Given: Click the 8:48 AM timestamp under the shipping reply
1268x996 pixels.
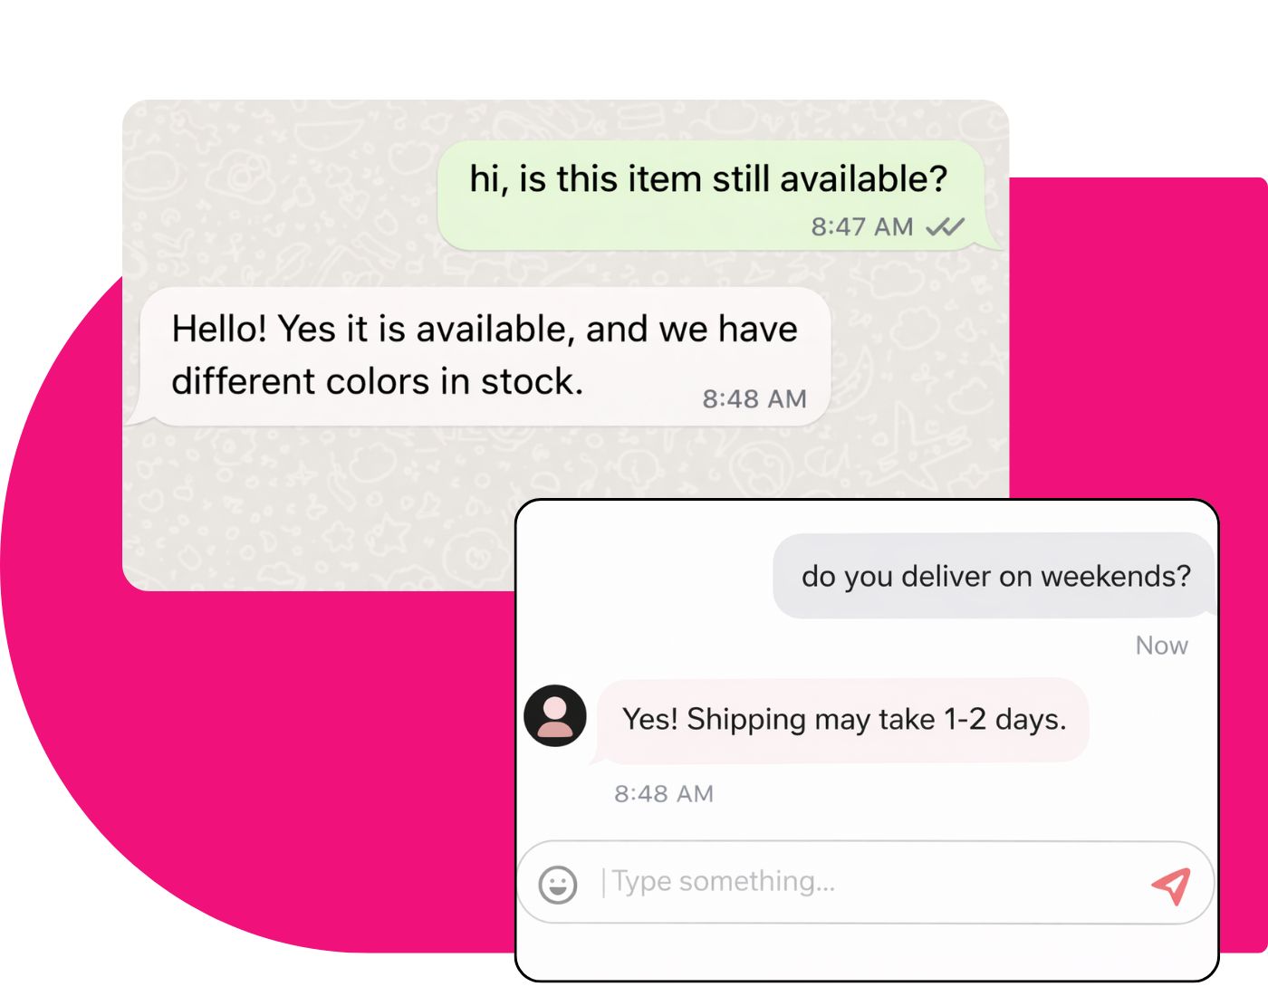Looking at the screenshot, I should tap(664, 794).
